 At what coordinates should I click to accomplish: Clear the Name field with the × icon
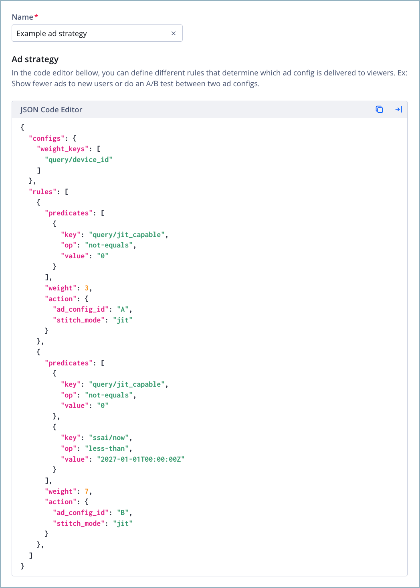[174, 33]
